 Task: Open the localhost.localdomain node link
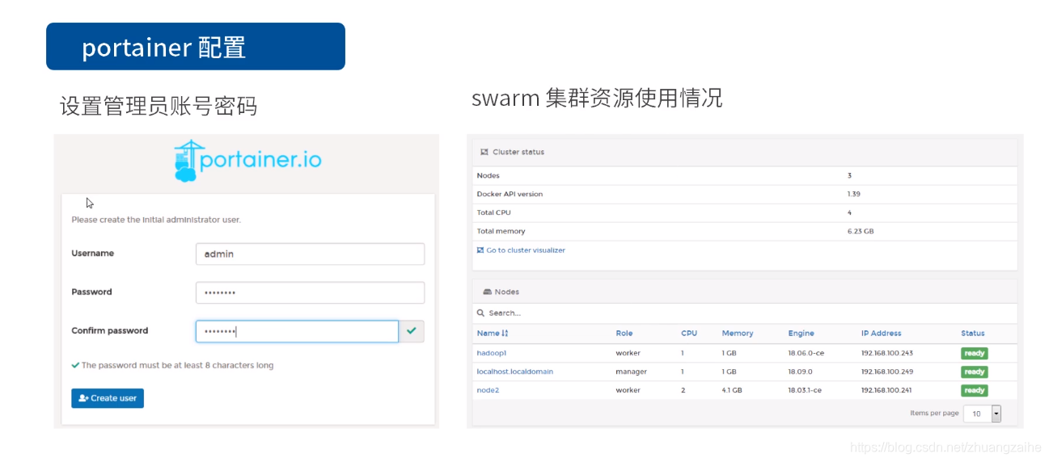[515, 372]
